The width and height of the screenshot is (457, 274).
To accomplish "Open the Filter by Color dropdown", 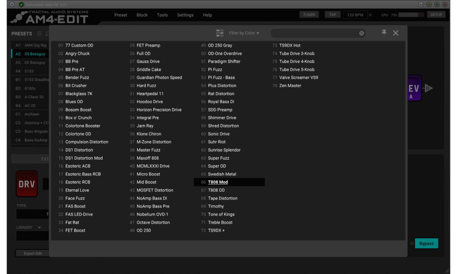I will click(x=244, y=33).
